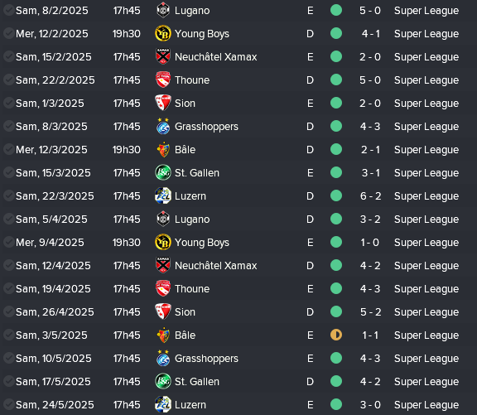Click the orange draw indicator for Bâle 1-1
This screenshot has height=415, width=477.
coord(336,335)
